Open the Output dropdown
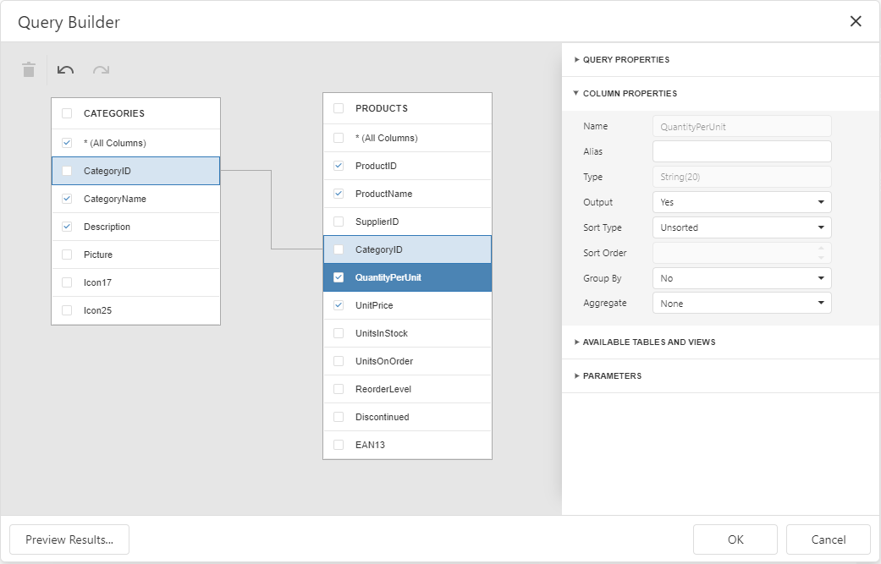Image resolution: width=881 pixels, height=564 pixels. pos(741,202)
